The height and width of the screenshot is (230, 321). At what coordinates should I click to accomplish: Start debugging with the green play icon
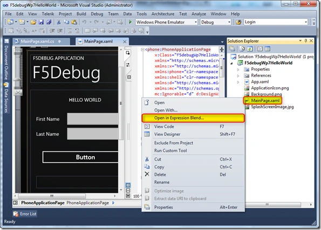[x=130, y=22]
